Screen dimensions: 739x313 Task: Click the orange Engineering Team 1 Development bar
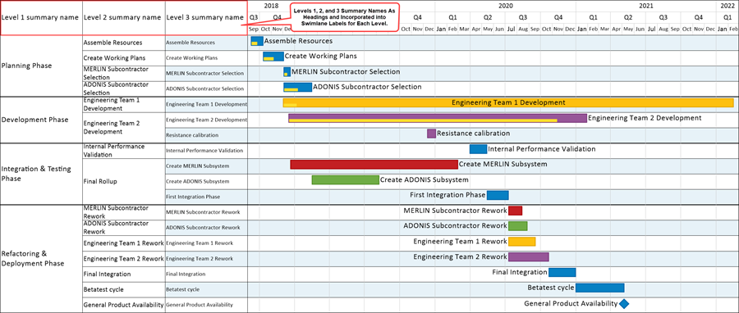point(508,102)
